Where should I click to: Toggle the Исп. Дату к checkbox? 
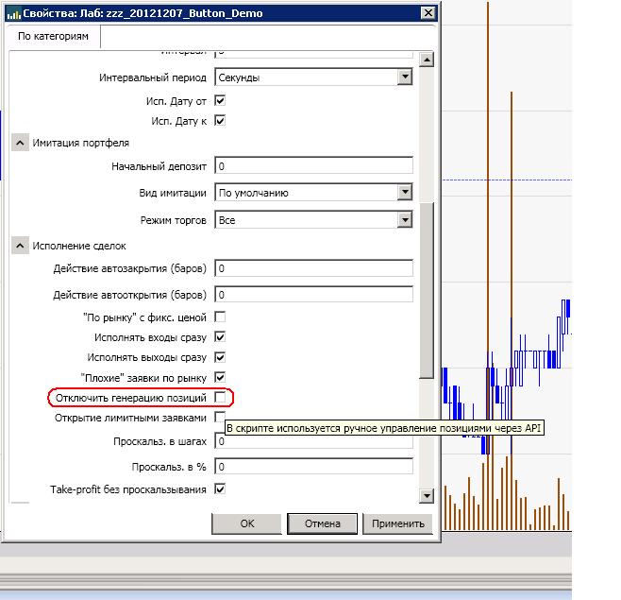click(x=220, y=121)
